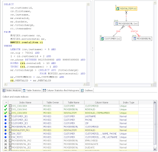Toggle checkbox for MOVIERENTAL_IE2 index

click(10, 147)
